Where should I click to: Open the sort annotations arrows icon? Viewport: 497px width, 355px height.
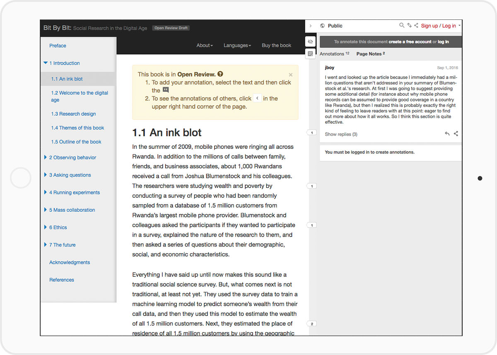[x=409, y=26]
